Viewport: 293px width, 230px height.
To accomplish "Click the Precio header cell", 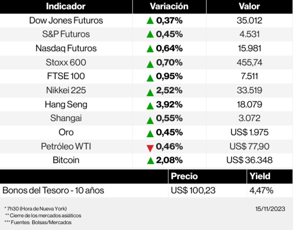I will [x=184, y=176].
